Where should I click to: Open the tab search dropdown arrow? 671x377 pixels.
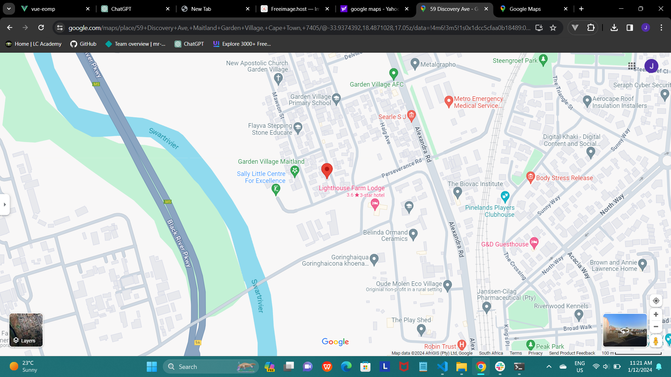pos(9,9)
